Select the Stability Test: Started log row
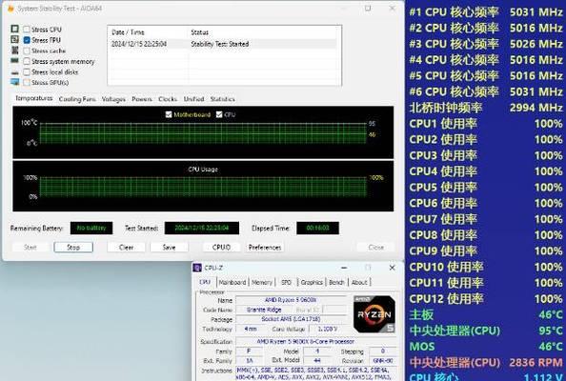This screenshot has height=381, width=566. (x=224, y=44)
